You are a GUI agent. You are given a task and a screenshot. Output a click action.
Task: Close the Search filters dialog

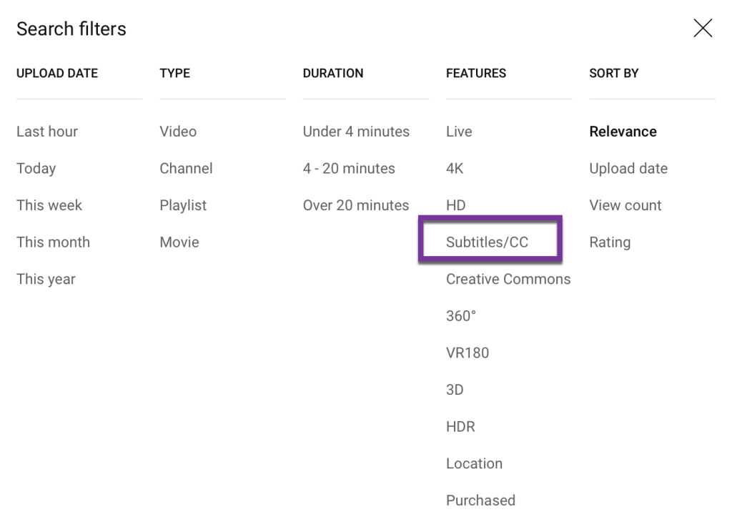pos(703,29)
